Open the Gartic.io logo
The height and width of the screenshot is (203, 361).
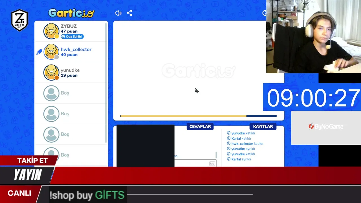[x=71, y=13]
